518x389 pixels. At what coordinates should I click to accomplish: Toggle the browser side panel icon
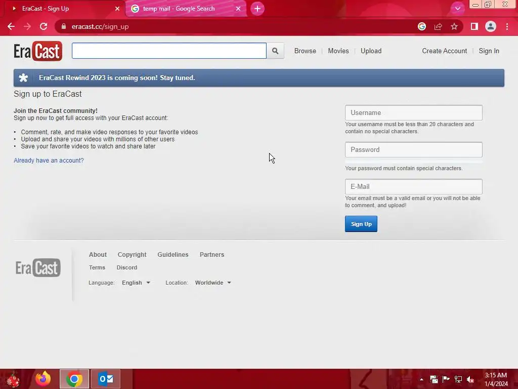coord(474,26)
